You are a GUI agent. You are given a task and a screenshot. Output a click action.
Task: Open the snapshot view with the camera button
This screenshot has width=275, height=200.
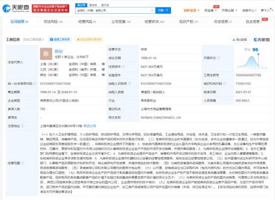pos(60,39)
